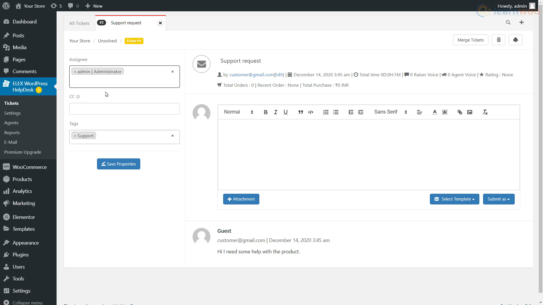Open Plugins menu in sidebar
This screenshot has width=543, height=305.
28,255
